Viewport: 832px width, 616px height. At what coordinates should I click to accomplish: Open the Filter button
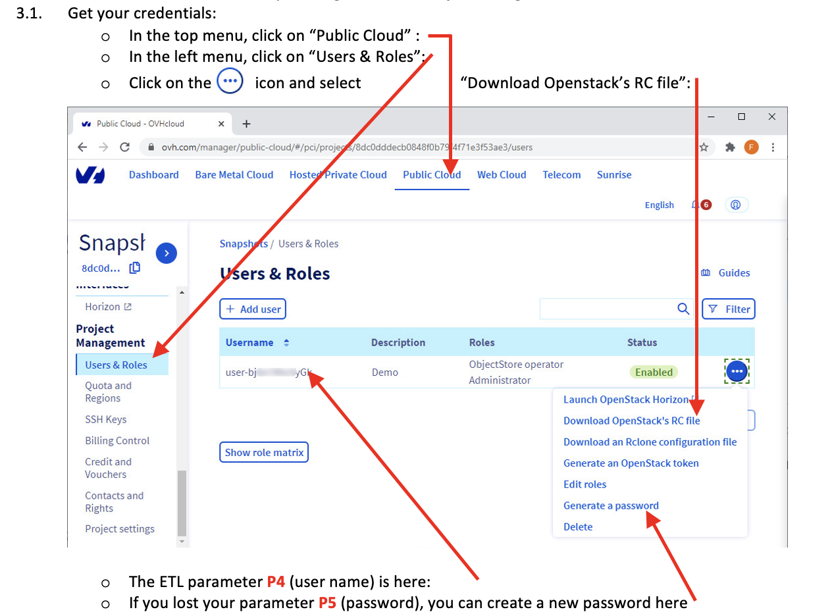pyautogui.click(x=729, y=309)
